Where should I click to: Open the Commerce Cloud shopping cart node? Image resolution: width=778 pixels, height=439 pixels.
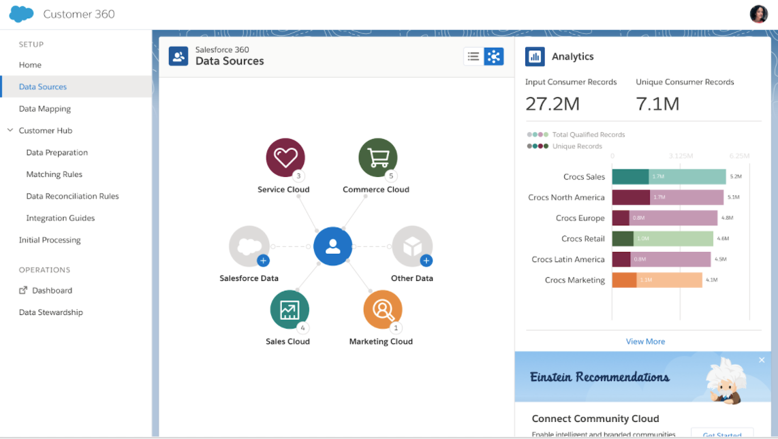(378, 155)
